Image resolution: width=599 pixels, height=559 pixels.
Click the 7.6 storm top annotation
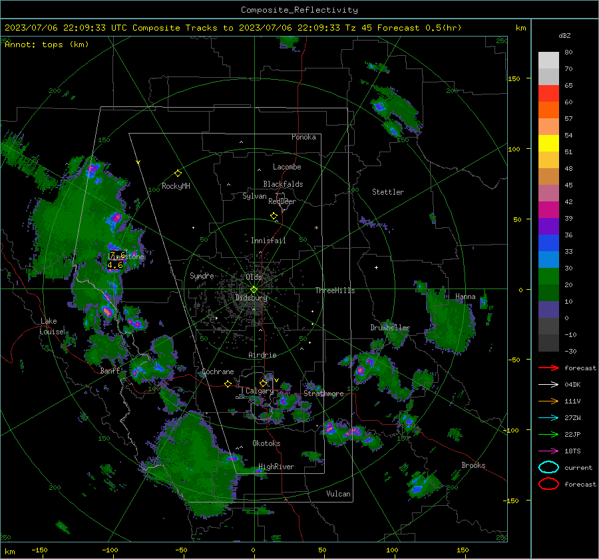click(x=117, y=255)
